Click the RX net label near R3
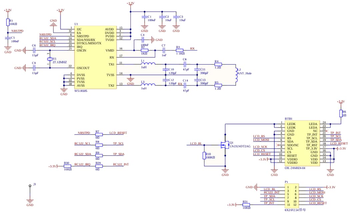 pyautogui.click(x=192, y=48)
